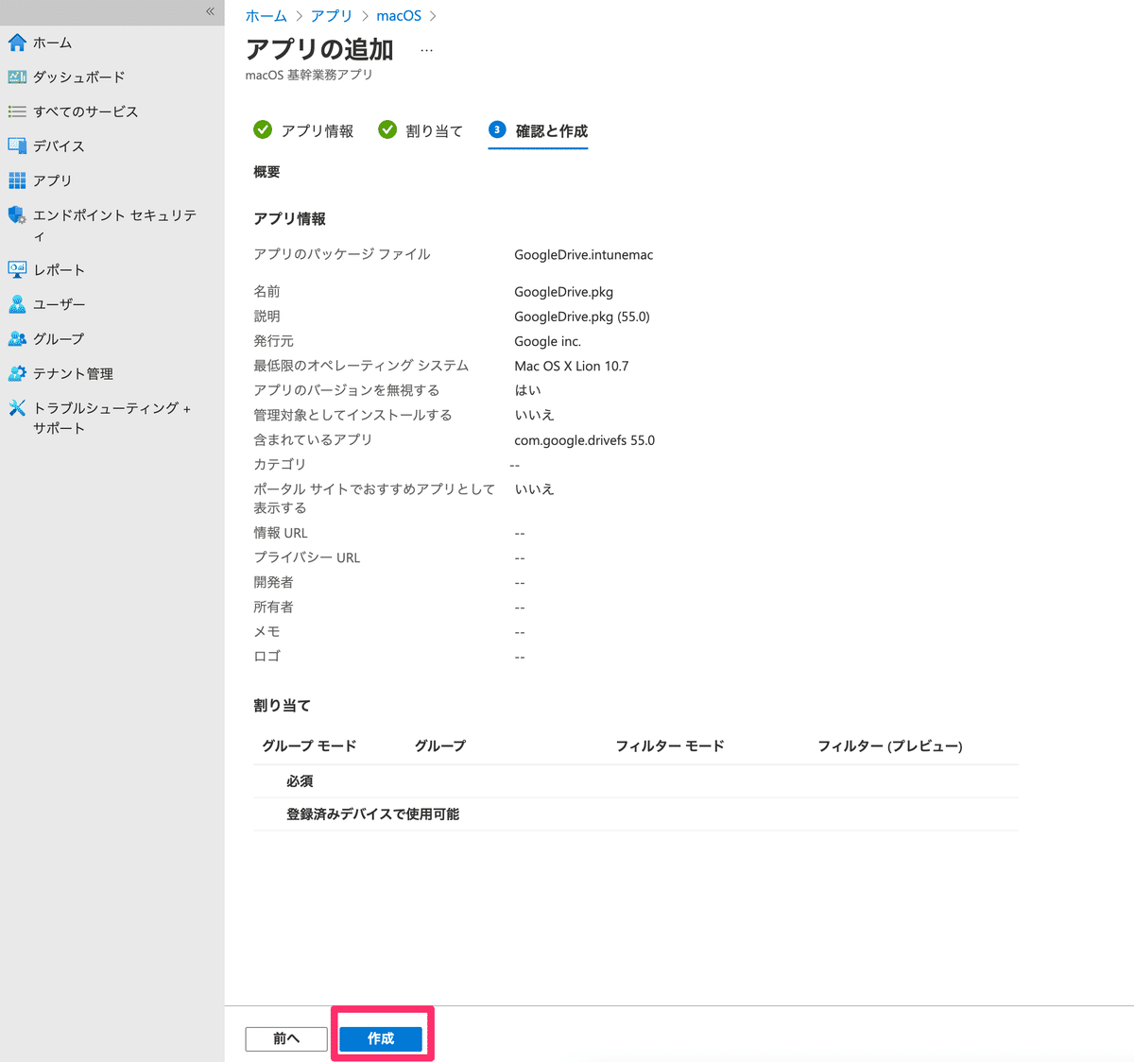This screenshot has height=1062, width=1134.
Task: Click the step 3 number badge
Action: 497,130
